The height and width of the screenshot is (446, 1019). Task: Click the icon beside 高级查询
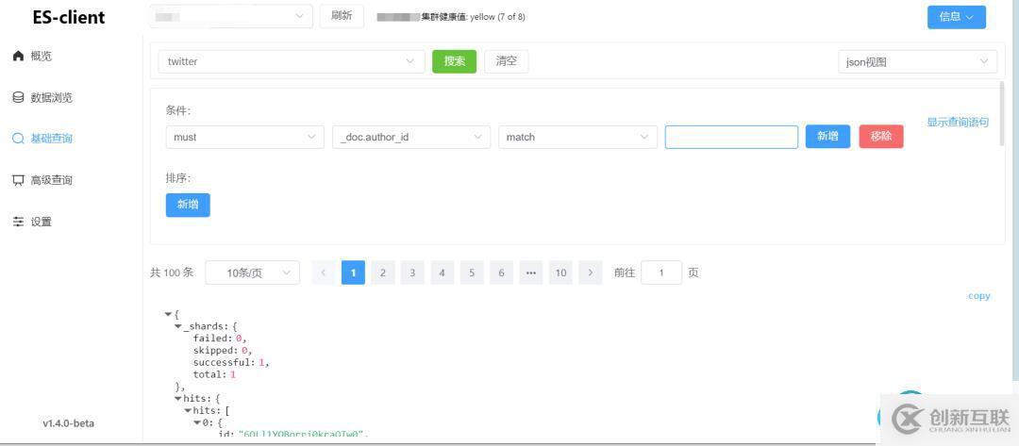click(18, 180)
